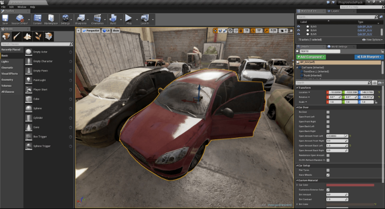Enable the No Door checkbox
The image size is (385, 209).
[328, 112]
